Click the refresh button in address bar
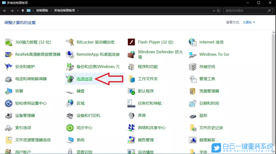 pyautogui.click(x=218, y=11)
